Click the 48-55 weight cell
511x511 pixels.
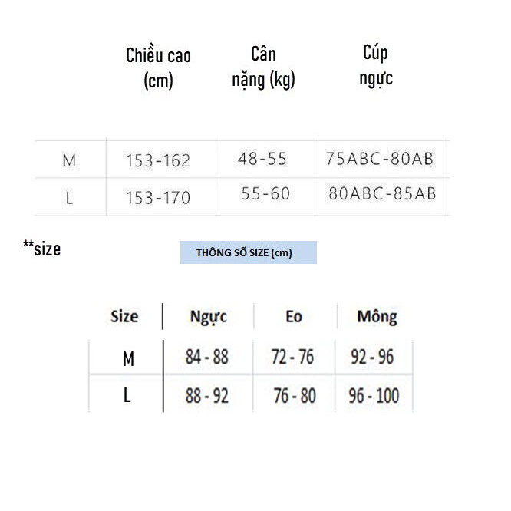click(x=262, y=159)
